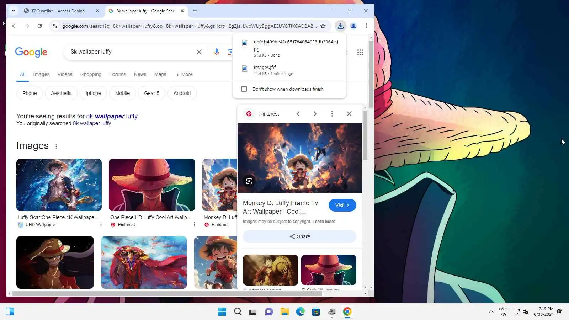Open Getty Wallpapers related thumbnail in preview
Image resolution: width=569 pixels, height=320 pixels.
click(x=329, y=270)
